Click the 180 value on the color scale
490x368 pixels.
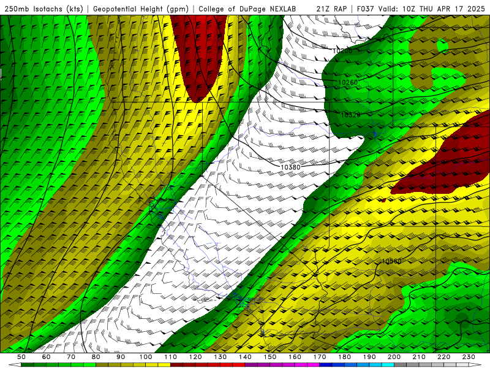coord(344,357)
